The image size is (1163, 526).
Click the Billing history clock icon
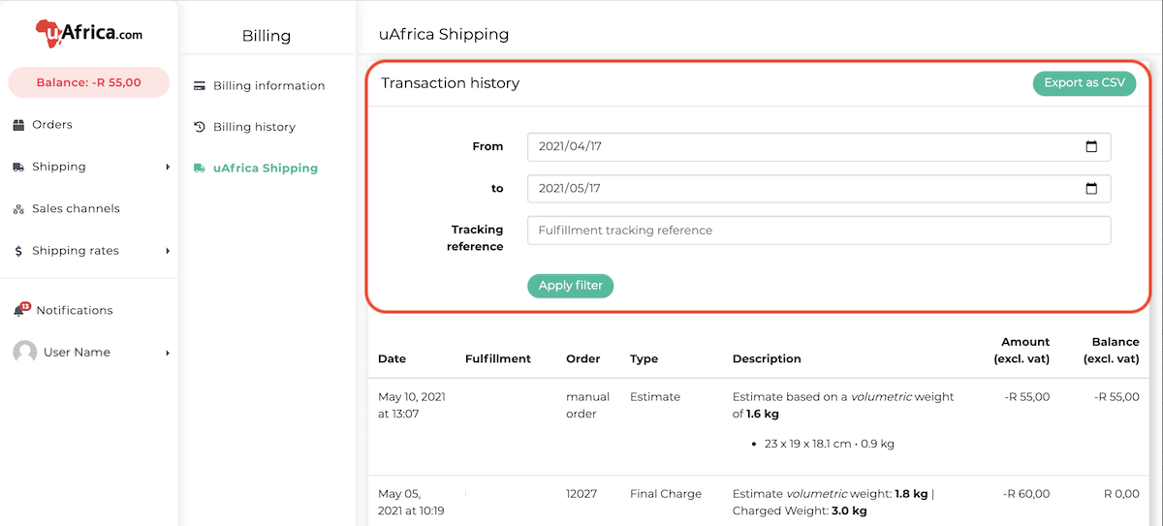tap(200, 127)
